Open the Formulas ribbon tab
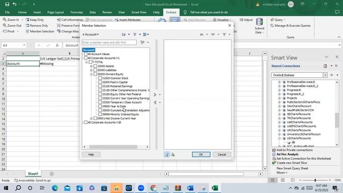 tap(77, 12)
